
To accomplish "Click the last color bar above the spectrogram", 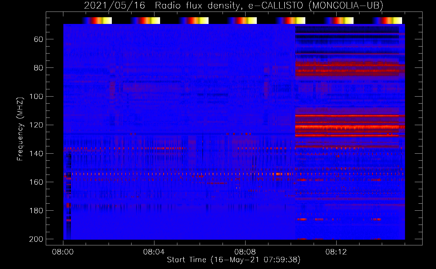I will coord(387,20).
